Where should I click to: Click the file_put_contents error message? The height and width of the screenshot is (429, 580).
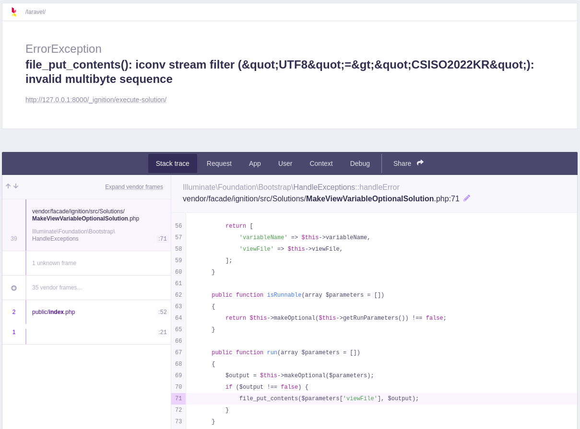pyautogui.click(x=280, y=72)
